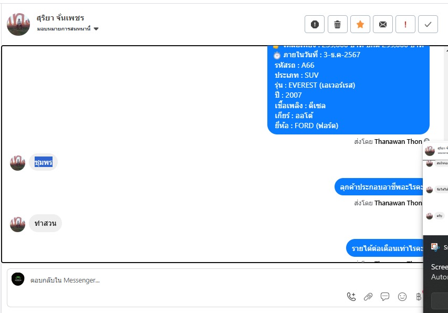Select the highlighted ชุมพร message bubble

point(43,162)
